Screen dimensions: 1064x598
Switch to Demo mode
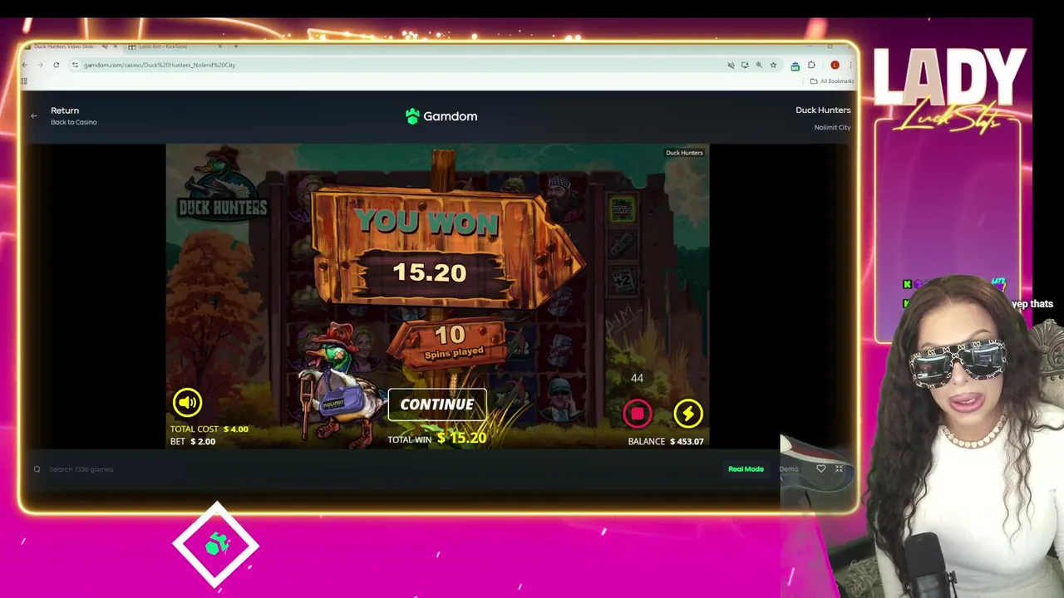pyautogui.click(x=789, y=469)
